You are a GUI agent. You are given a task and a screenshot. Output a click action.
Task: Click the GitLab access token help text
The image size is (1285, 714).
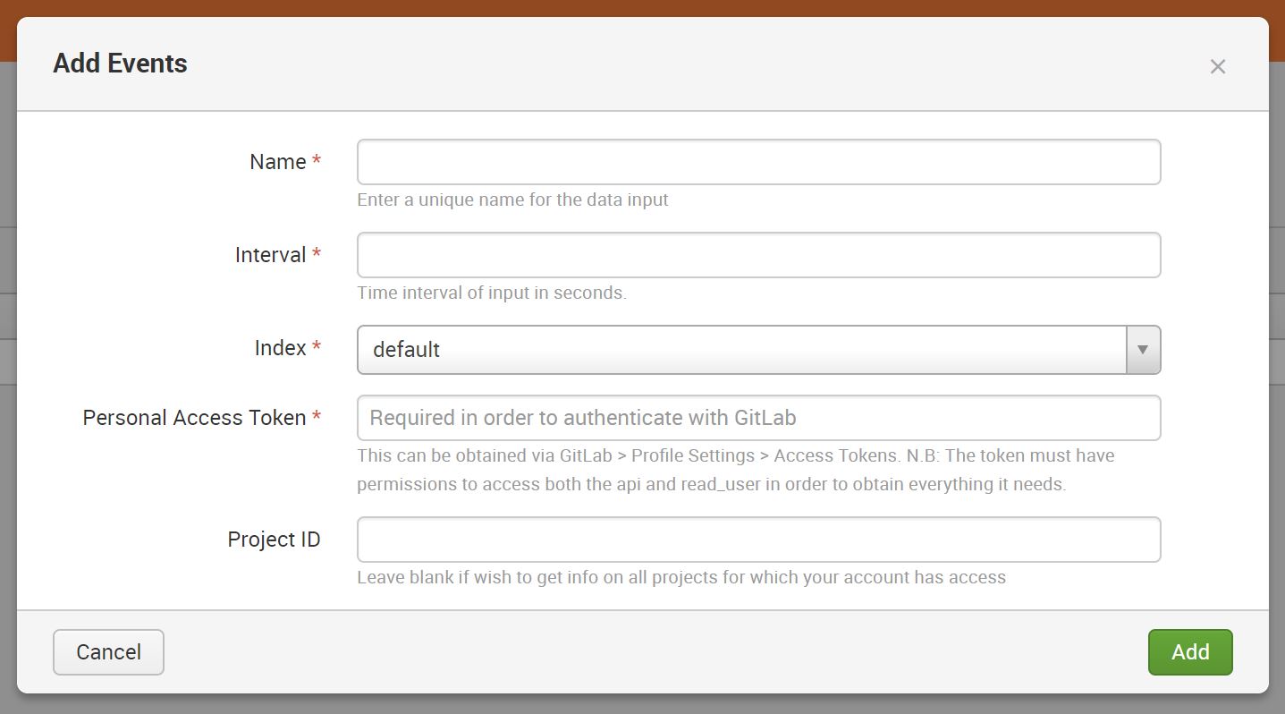pos(735,470)
